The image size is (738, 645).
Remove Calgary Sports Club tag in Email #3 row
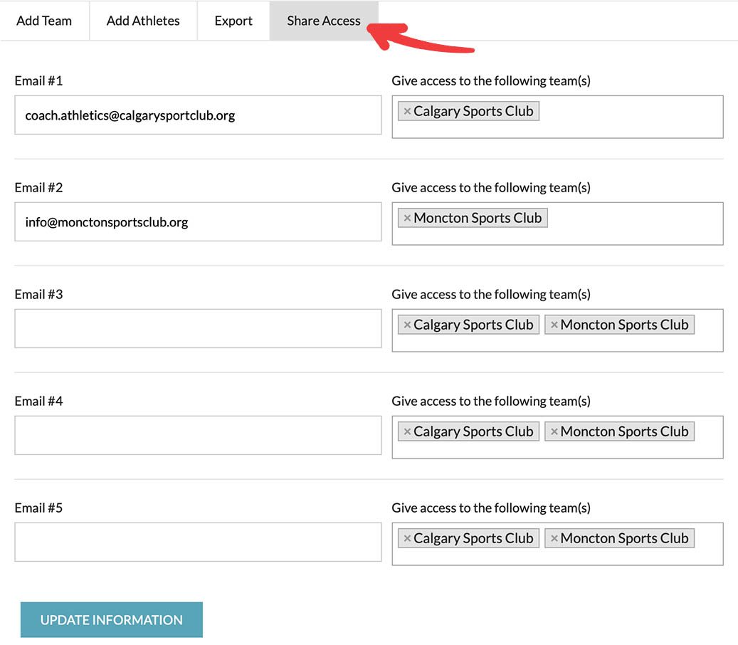(407, 325)
